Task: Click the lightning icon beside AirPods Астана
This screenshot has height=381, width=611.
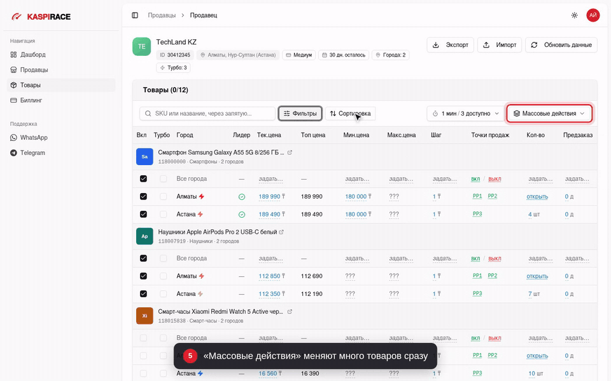Action: pos(200,293)
